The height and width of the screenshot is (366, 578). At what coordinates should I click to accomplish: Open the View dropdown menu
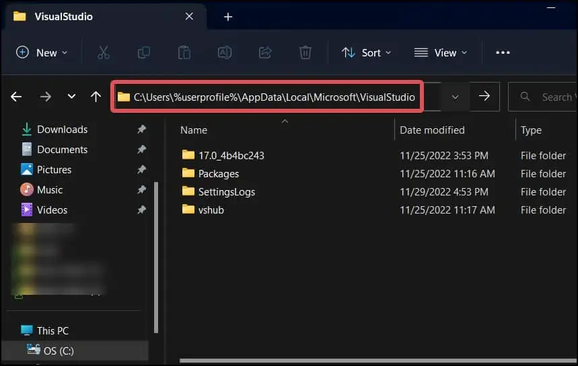441,52
